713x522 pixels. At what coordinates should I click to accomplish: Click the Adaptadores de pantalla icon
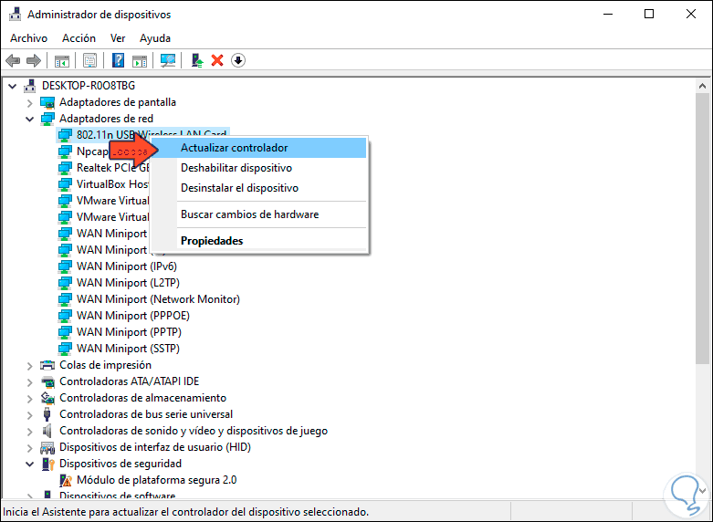pyautogui.click(x=47, y=102)
